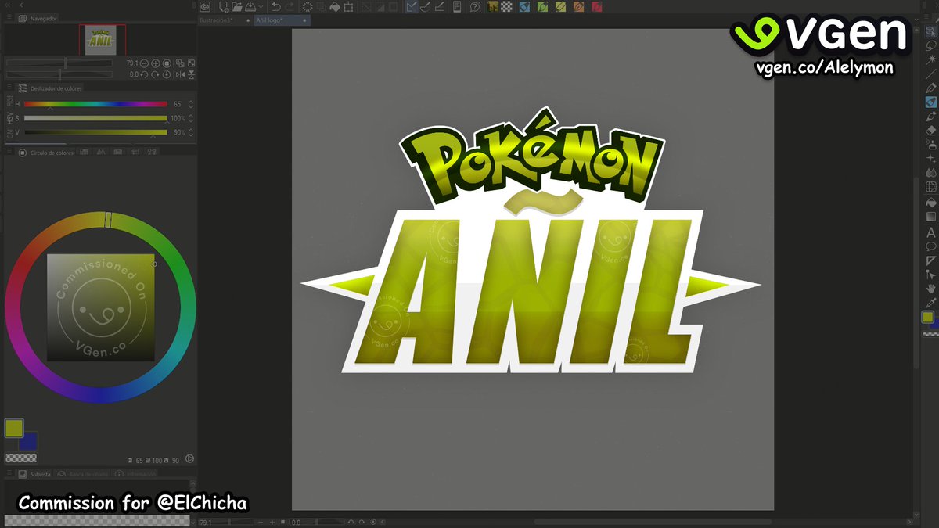
Task: Toggle HSV/HLS switch at color circle corner
Action: click(189, 459)
